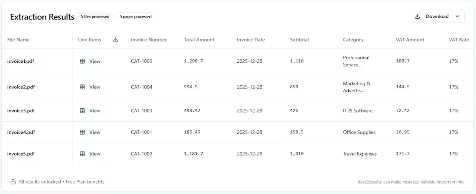This screenshot has width=476, height=194.
Task: Expand the Download dropdown chevron
Action: point(457,16)
